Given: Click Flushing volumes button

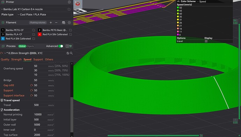Looking at the screenshot, I should point(38,23).
